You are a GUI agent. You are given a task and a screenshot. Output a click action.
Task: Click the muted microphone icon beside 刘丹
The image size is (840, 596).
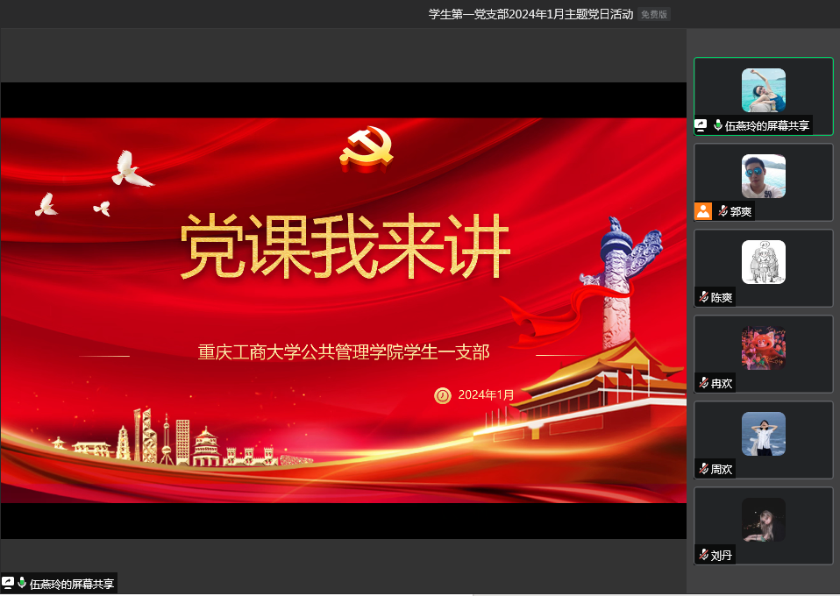(x=703, y=555)
